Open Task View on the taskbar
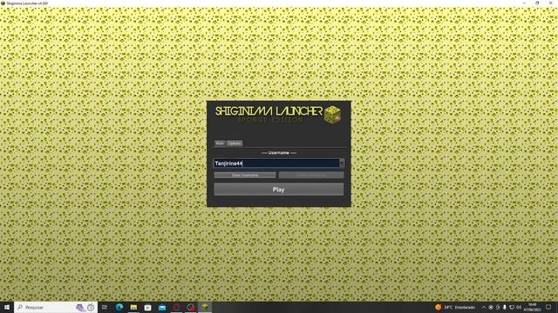Viewport: 558px width, 313px height. [105, 307]
